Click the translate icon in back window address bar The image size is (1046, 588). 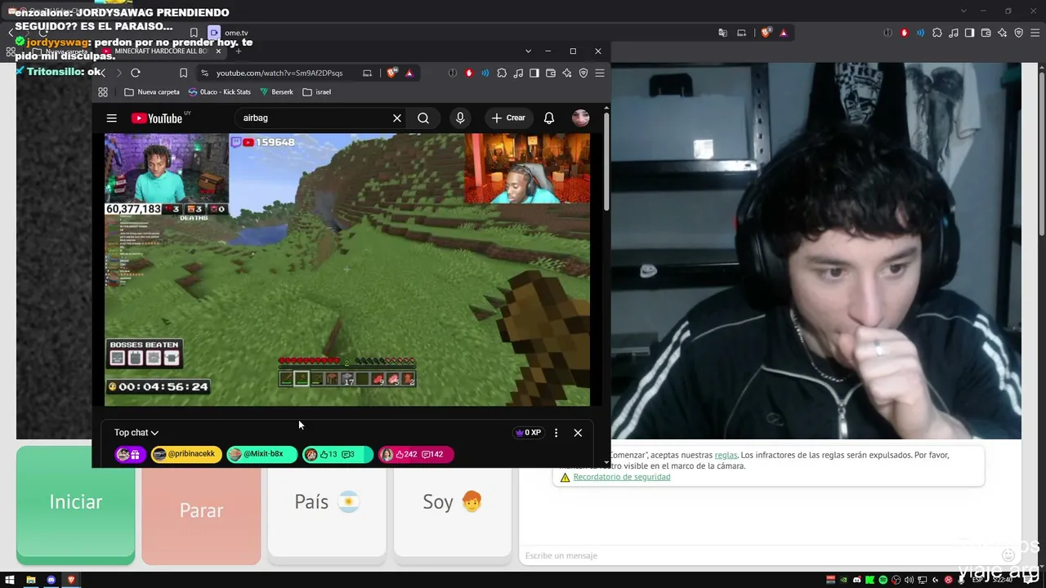coord(722,33)
